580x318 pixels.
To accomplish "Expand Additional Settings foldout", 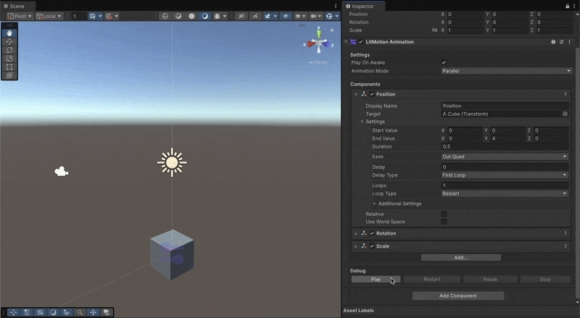I will [x=374, y=204].
